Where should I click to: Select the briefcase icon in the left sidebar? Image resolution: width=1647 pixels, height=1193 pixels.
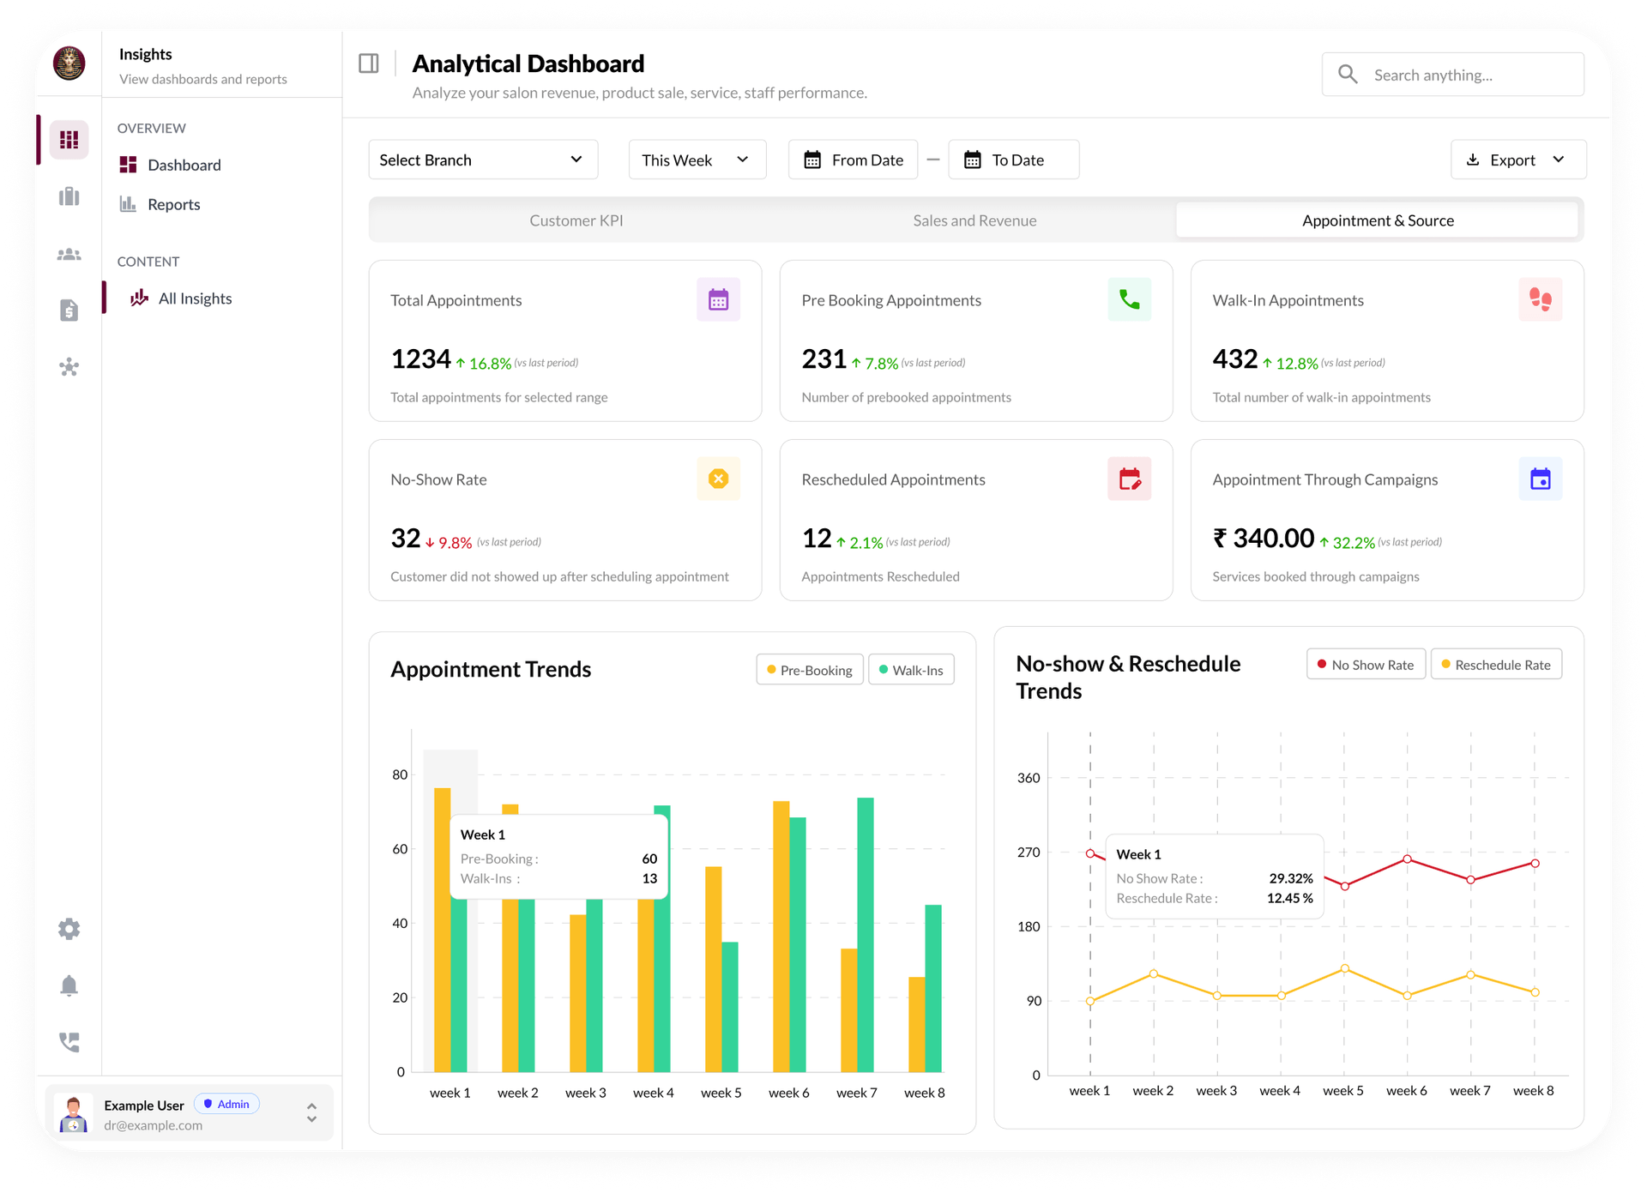tap(69, 196)
